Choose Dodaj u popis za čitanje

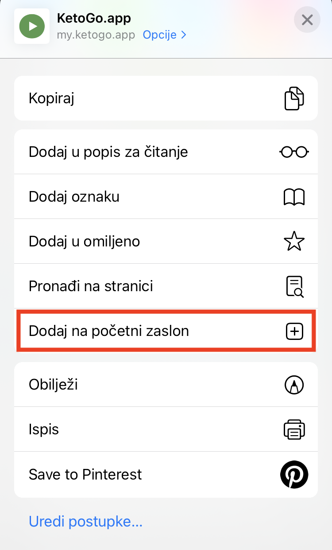(x=108, y=152)
